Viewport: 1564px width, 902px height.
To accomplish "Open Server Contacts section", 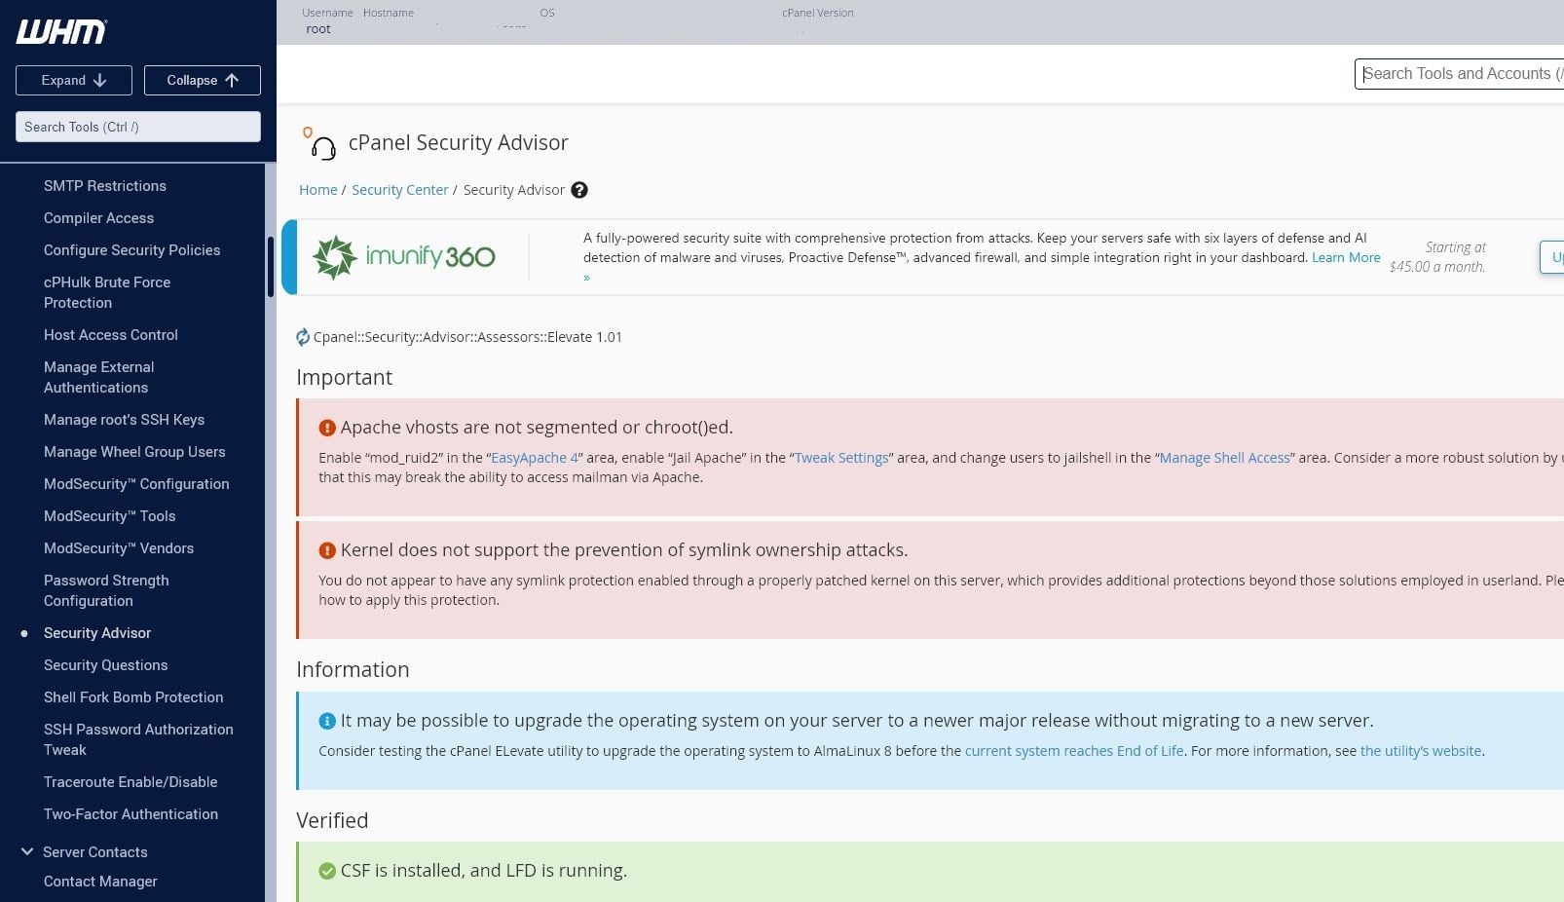I will (95, 852).
